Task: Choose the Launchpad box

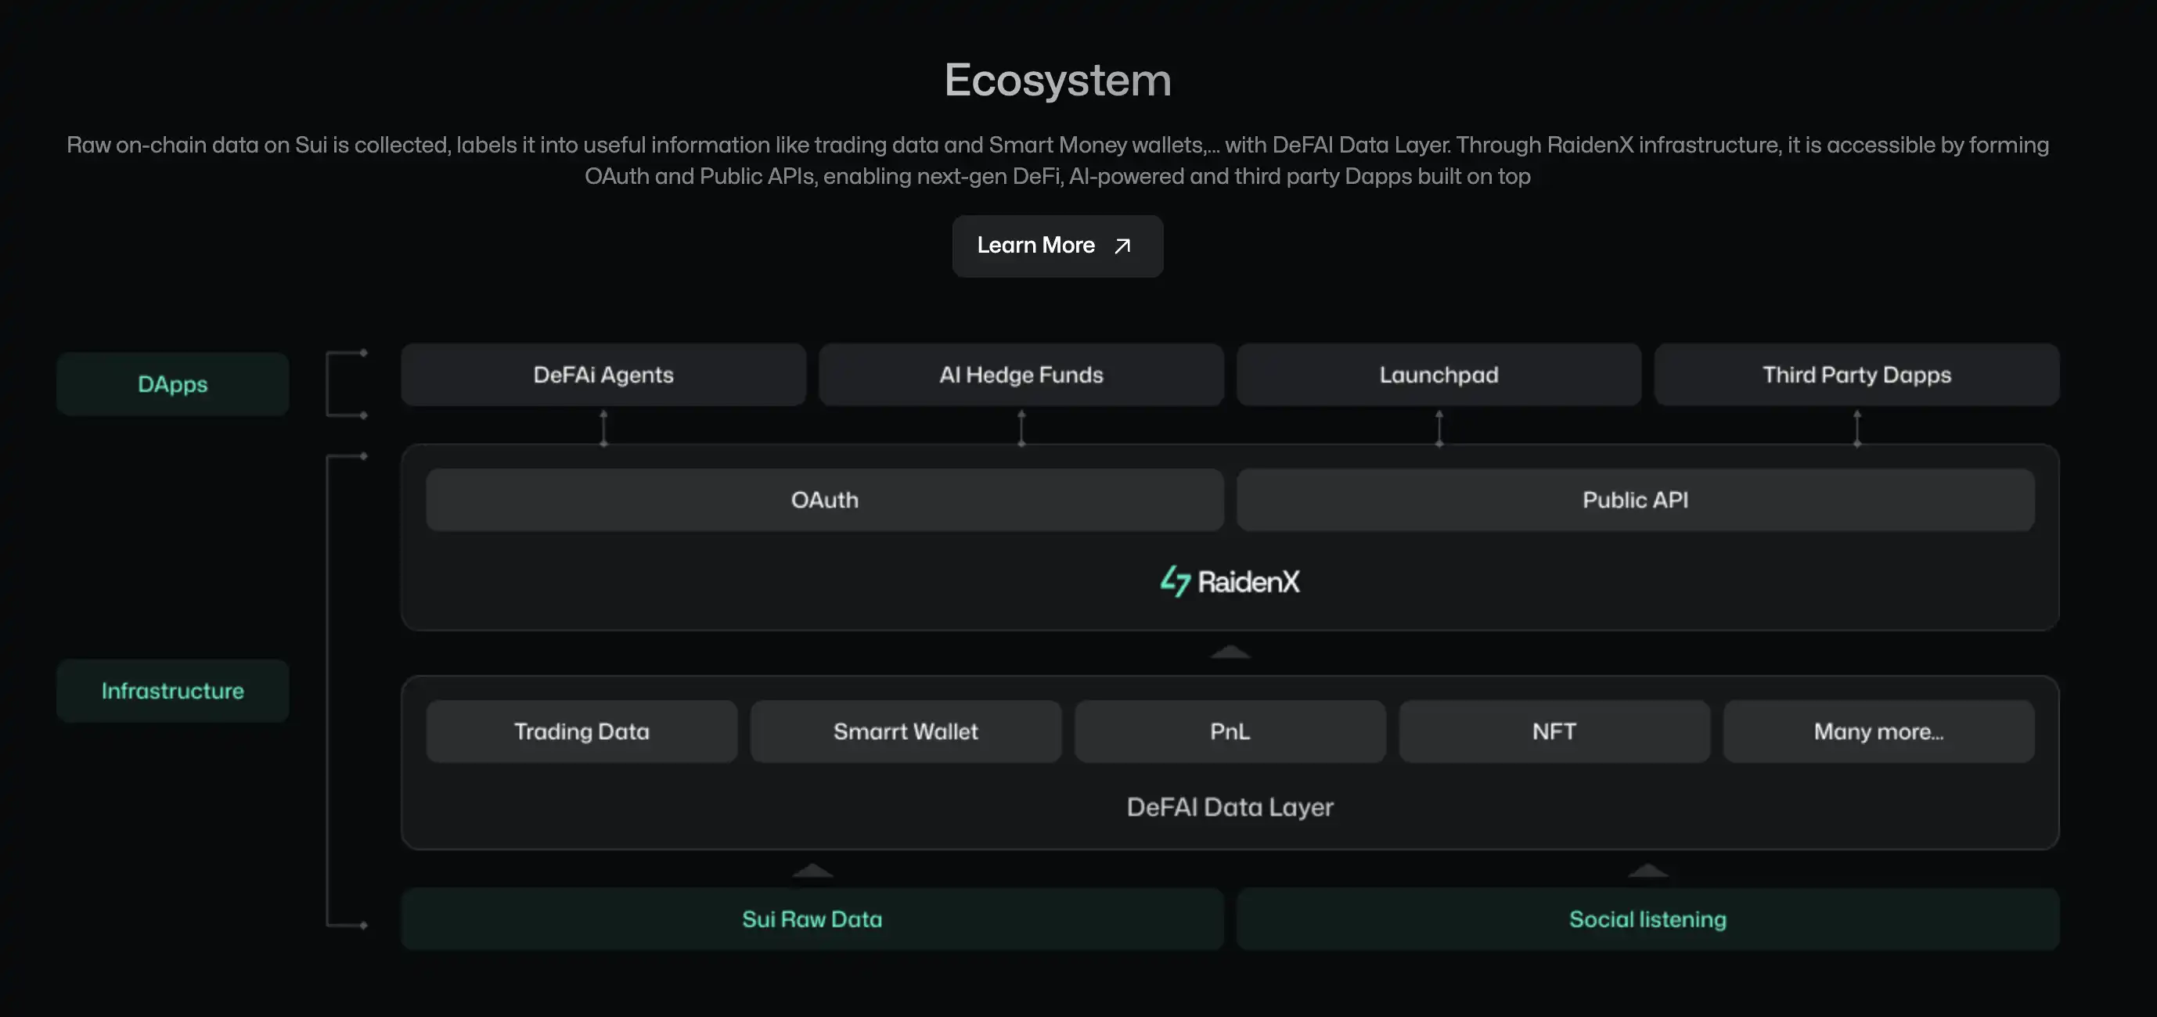Action: 1439,375
